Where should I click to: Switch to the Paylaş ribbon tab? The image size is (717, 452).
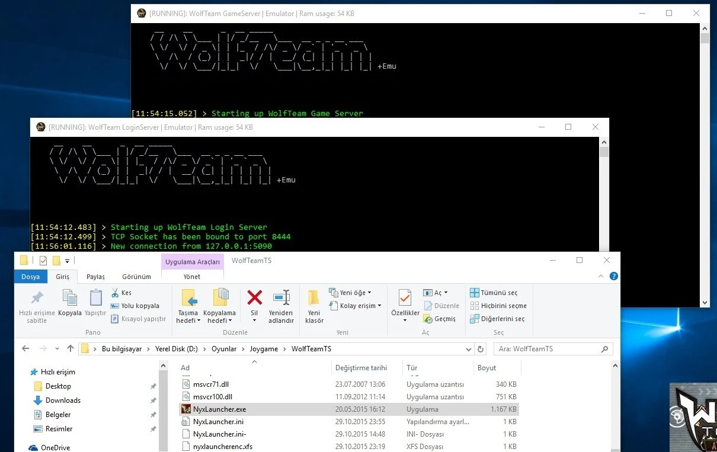tap(95, 277)
